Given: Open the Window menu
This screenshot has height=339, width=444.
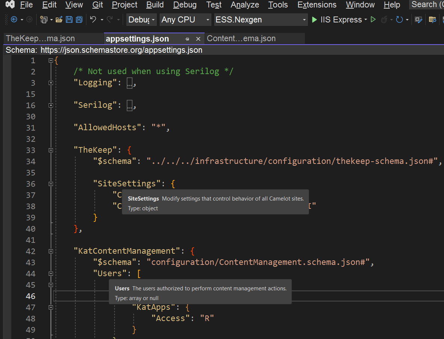Looking at the screenshot, I should pyautogui.click(x=360, y=5).
